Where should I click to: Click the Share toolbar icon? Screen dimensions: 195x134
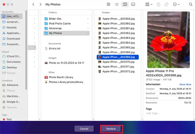[158, 4]
